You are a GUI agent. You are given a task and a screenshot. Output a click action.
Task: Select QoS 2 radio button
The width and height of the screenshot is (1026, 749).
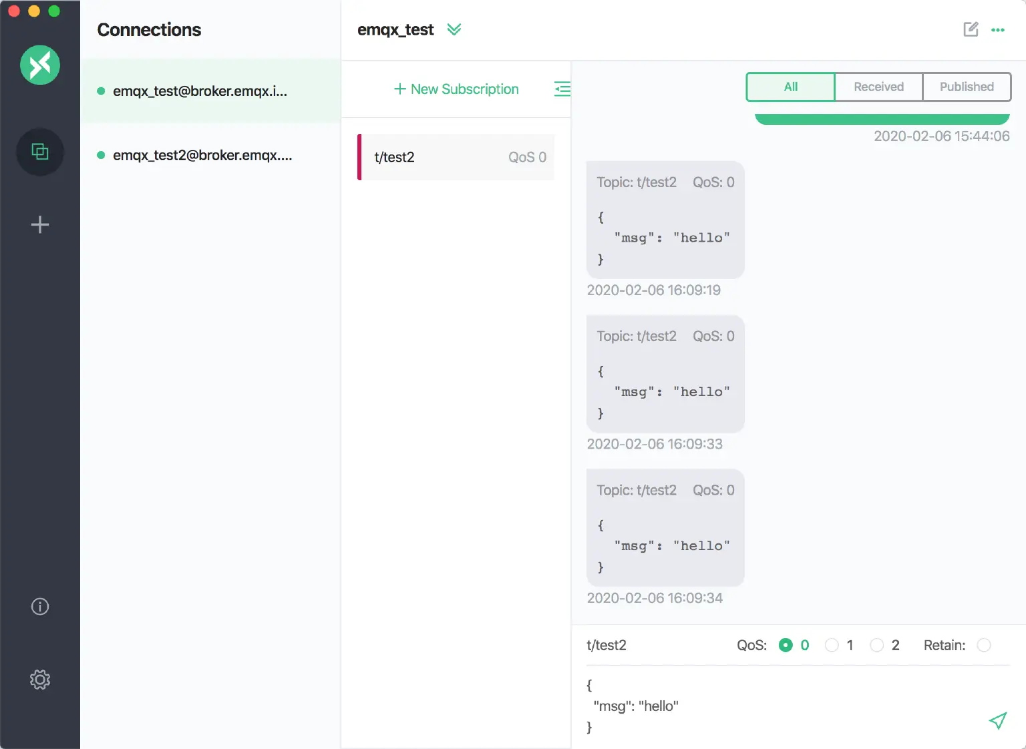[x=877, y=645]
